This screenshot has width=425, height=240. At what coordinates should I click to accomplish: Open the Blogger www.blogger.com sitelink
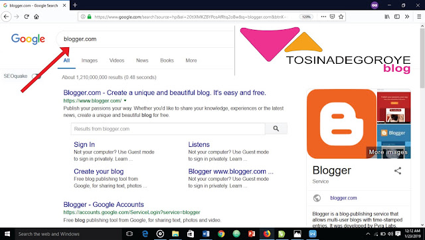pyautogui.click(x=230, y=172)
